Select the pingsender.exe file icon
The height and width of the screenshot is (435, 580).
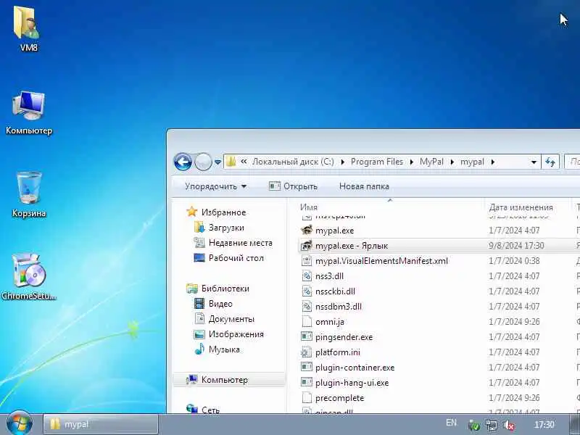307,337
